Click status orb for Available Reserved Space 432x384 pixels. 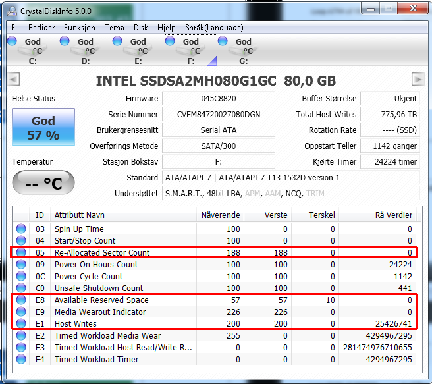[x=21, y=300]
